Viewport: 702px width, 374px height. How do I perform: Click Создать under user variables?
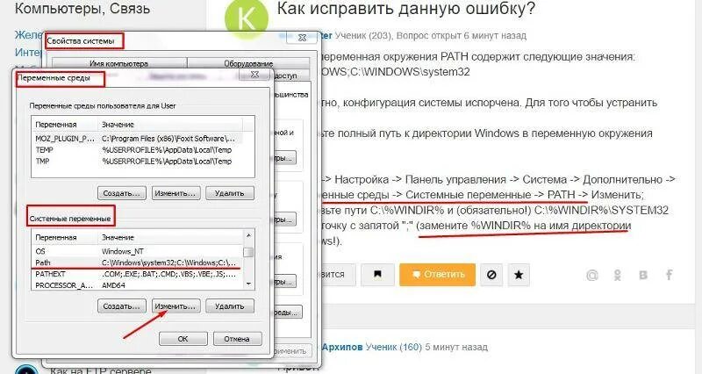(x=122, y=193)
